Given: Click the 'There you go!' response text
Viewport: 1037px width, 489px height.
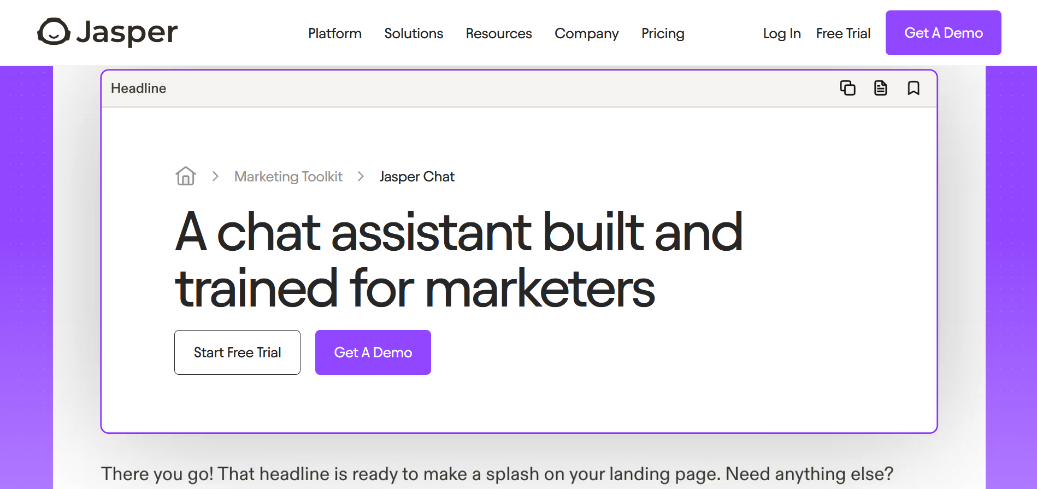Looking at the screenshot, I should point(497,473).
